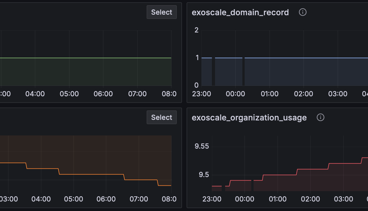The height and width of the screenshot is (211, 368).
Task: Click 23:00 tick in domain_record chart
Action: [202, 94]
